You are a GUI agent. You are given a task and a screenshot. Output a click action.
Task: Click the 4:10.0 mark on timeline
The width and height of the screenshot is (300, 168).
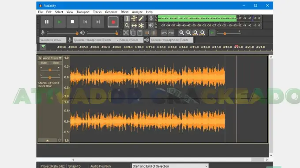(x=139, y=47)
